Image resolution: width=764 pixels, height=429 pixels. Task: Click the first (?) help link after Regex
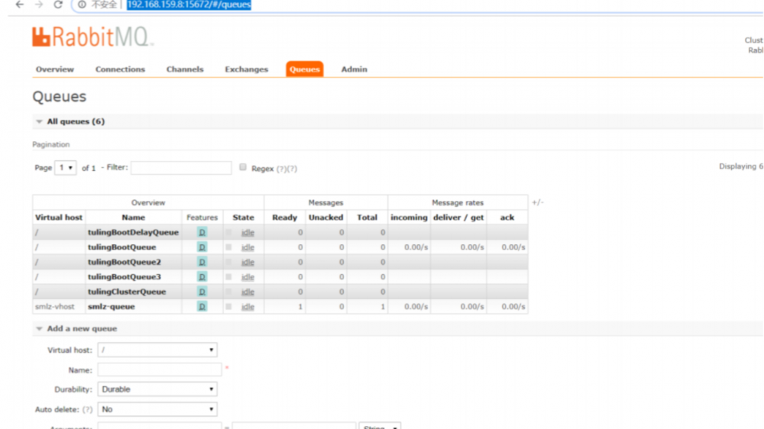281,169
